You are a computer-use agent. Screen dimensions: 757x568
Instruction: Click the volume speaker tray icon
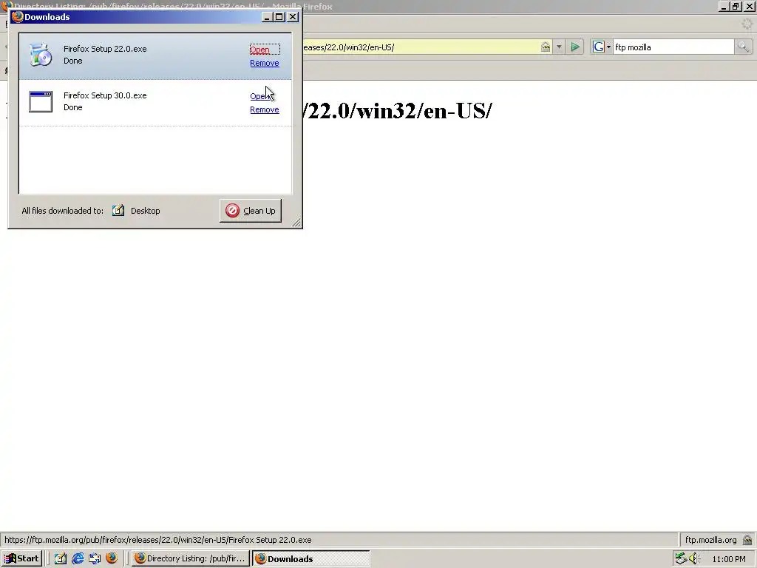tap(694, 558)
